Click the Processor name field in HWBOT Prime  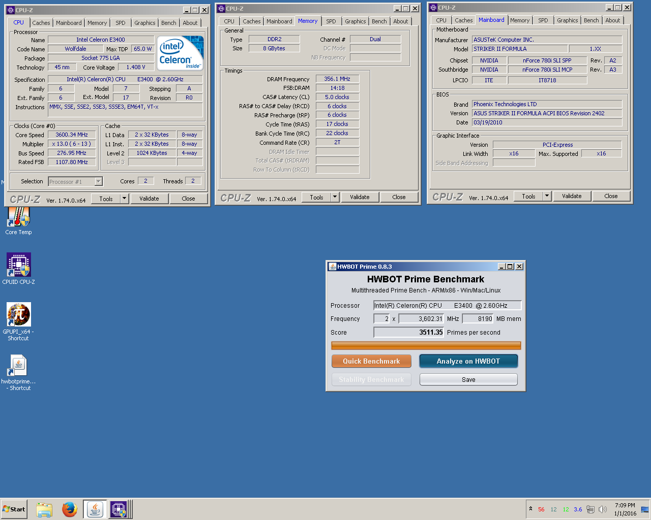[448, 305]
